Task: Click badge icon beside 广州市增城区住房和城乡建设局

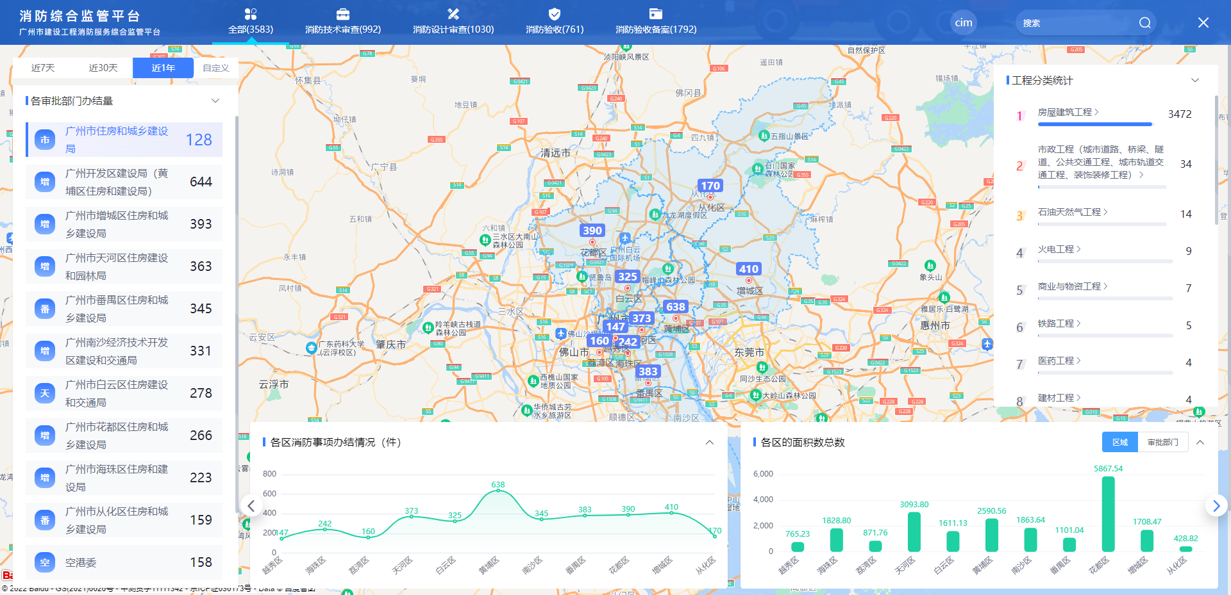Action: [45, 224]
